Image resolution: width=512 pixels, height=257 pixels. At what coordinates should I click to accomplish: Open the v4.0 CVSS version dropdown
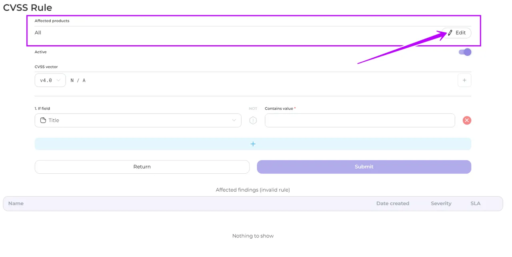[50, 80]
